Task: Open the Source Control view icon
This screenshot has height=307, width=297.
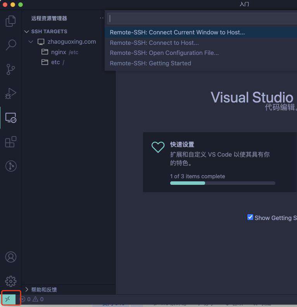Action: point(10,69)
